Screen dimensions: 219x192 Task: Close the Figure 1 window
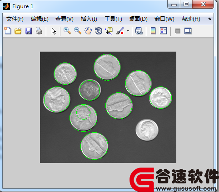point(203,4)
